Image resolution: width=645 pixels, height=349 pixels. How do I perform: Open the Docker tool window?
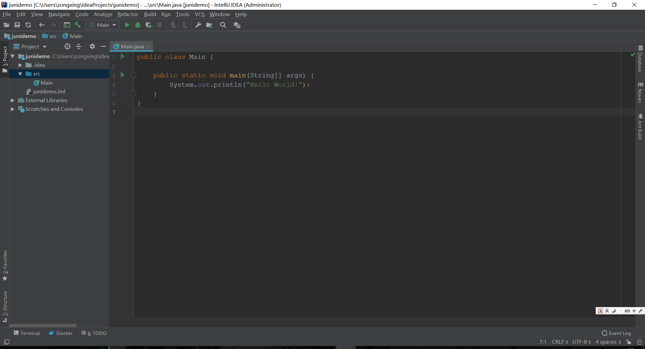coord(61,333)
